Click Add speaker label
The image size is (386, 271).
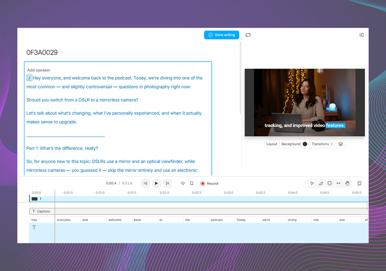(x=39, y=70)
